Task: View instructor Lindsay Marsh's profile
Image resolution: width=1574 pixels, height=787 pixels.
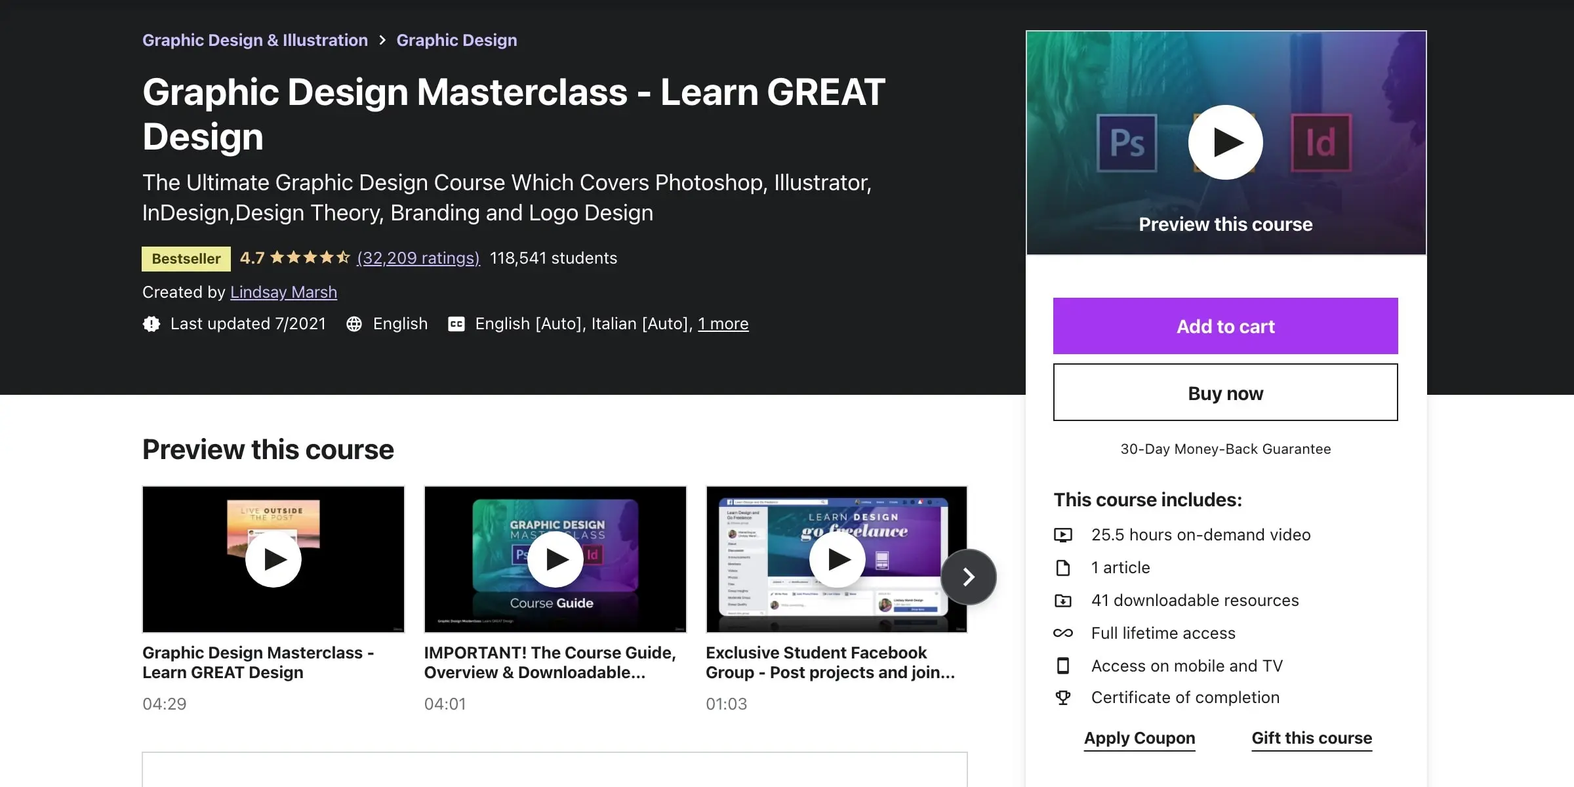Action: tap(283, 292)
